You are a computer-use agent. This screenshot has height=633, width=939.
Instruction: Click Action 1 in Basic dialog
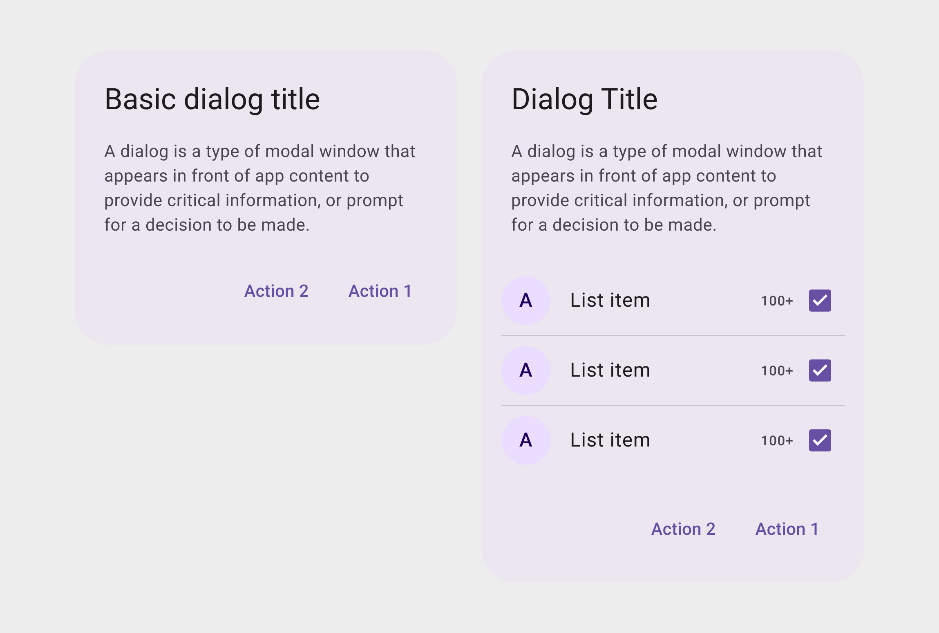[380, 291]
